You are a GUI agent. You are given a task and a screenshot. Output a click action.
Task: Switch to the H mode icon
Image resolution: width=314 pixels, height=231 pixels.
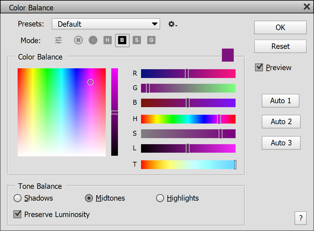point(108,40)
